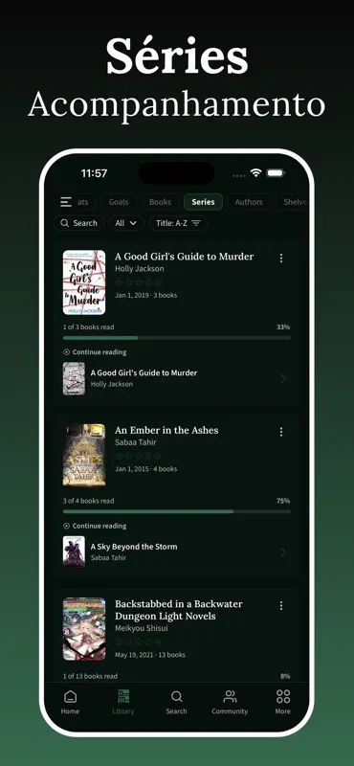Click "Jan 1, 2019 · 3 books" text
This screenshot has height=766, width=354.
146,295
